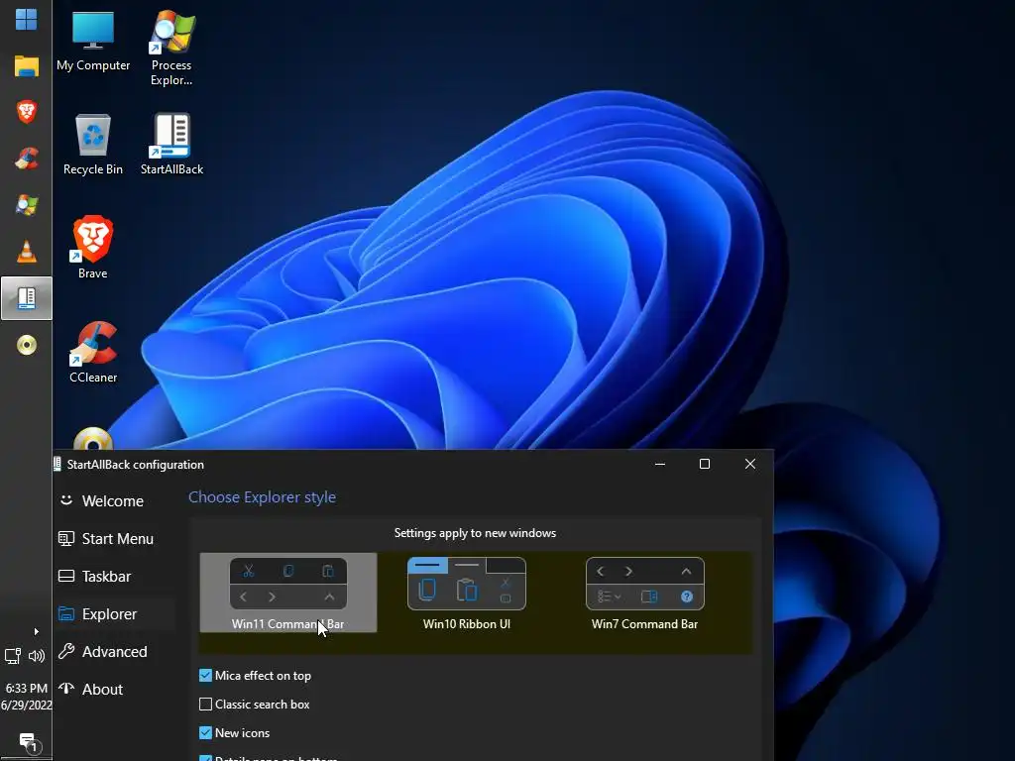Open the Taskbar settings section
Screen dimensions: 1015x761
tap(114, 576)
